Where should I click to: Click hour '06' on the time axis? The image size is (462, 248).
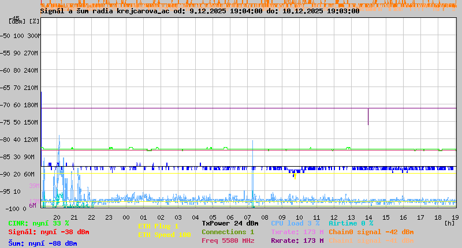(230, 217)
